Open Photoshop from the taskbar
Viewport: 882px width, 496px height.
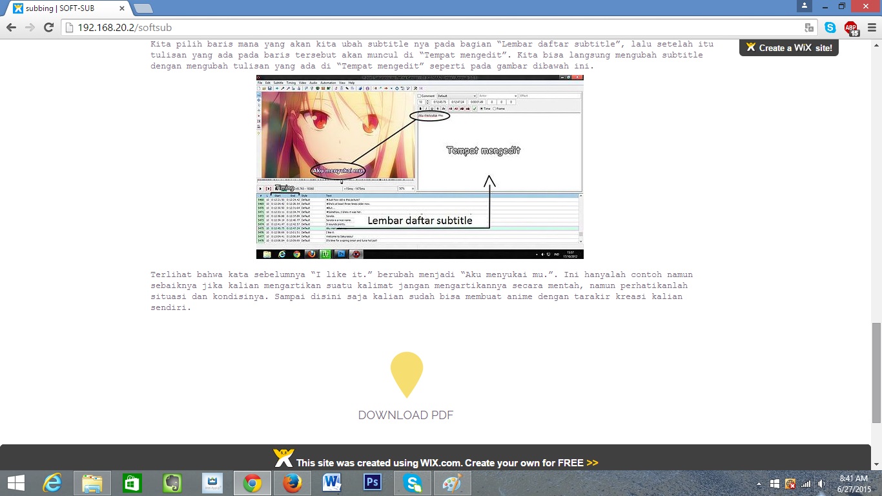(373, 483)
